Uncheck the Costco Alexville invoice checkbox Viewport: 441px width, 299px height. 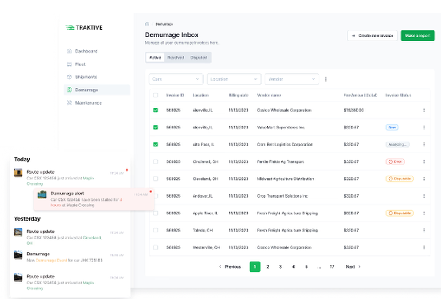pyautogui.click(x=156, y=110)
